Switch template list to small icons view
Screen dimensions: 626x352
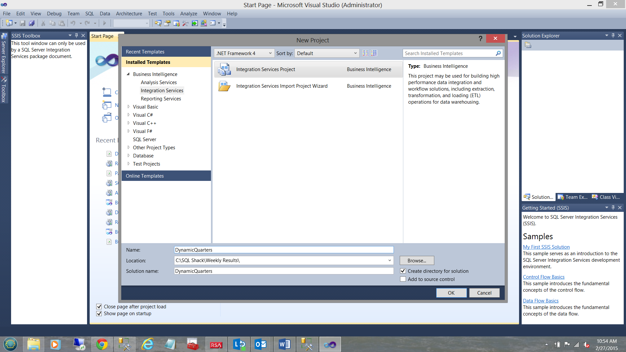tap(365, 53)
